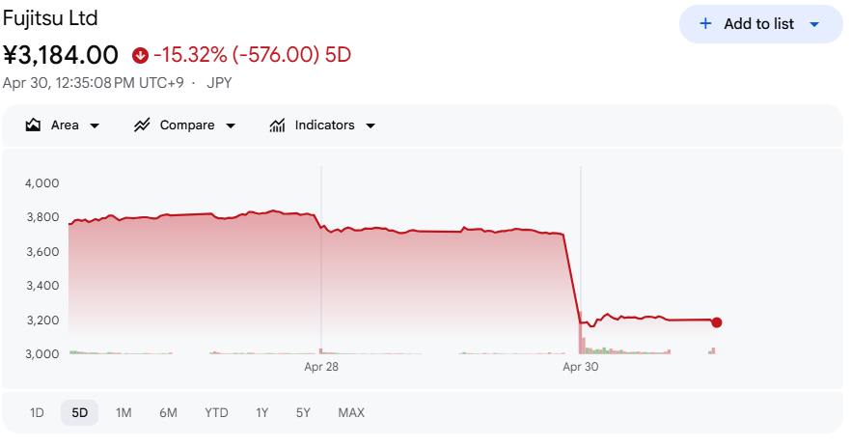Click the red endpoint dot on chart

pyautogui.click(x=716, y=322)
